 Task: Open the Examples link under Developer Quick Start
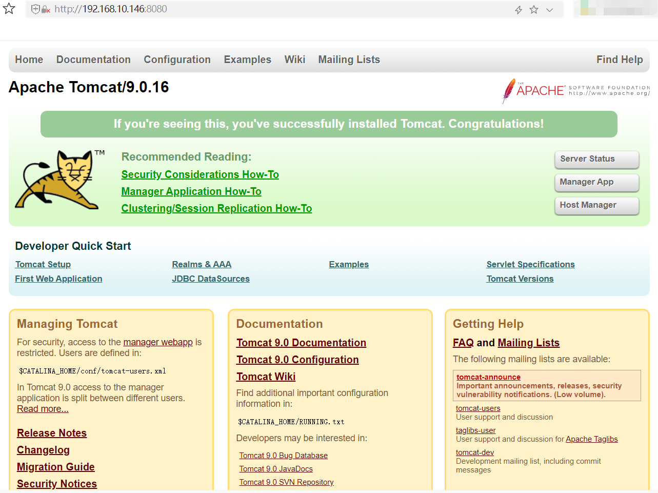[349, 264]
